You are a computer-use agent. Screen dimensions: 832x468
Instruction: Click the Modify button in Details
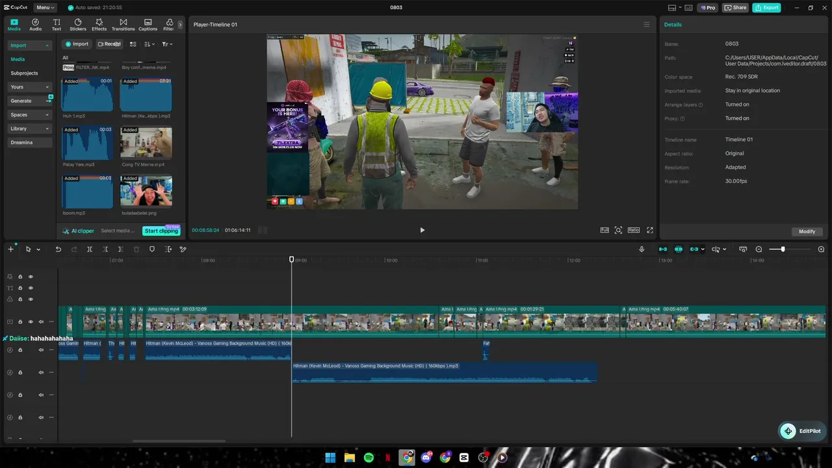pos(807,231)
